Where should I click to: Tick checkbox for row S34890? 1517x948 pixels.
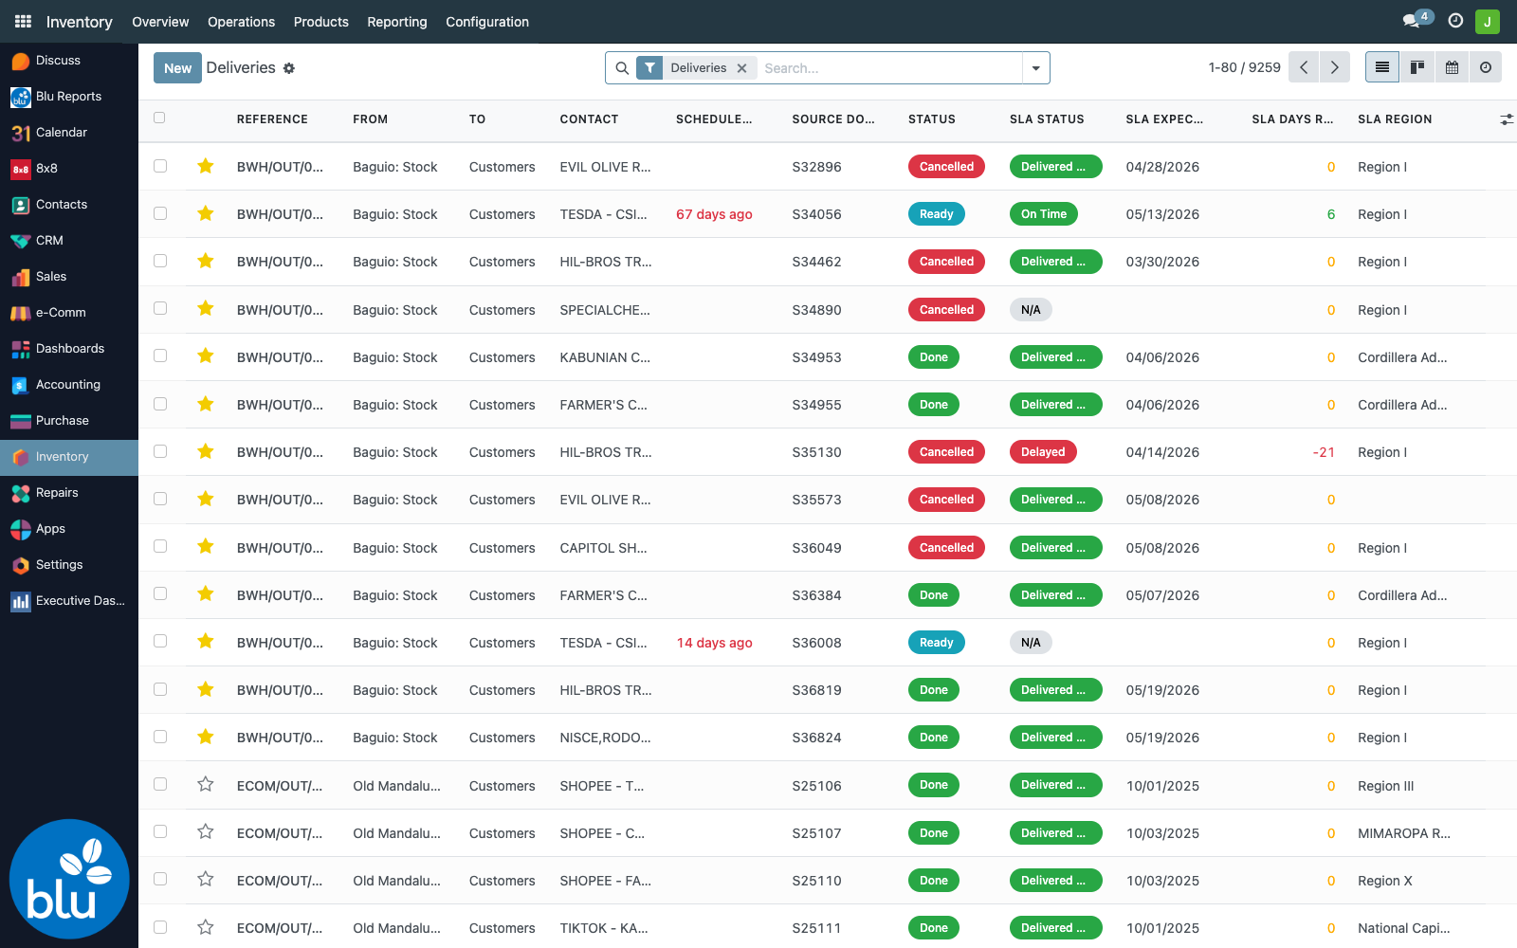tap(160, 308)
